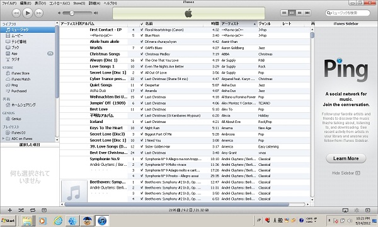Click the AirPlay screen icon
Viewport: 378px width, 227px height.
(345, 211)
